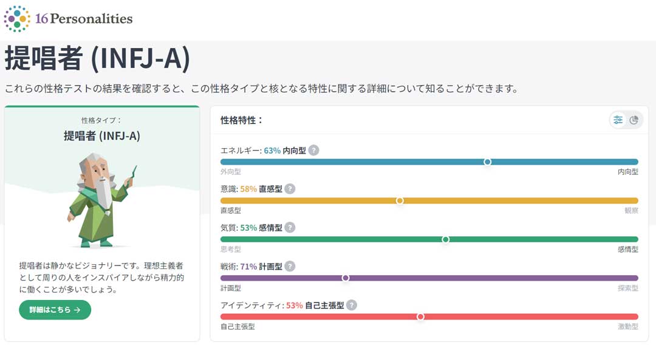
Task: Click the 詳細はこちら button
Action: pyautogui.click(x=55, y=310)
